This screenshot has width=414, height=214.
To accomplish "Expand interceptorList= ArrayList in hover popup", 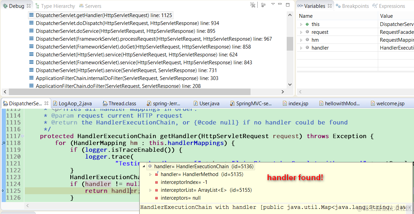I will 150,190.
